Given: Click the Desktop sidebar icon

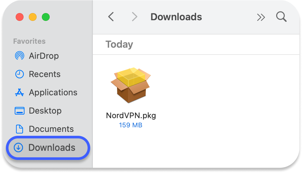Looking at the screenshot, I should click(x=20, y=111).
